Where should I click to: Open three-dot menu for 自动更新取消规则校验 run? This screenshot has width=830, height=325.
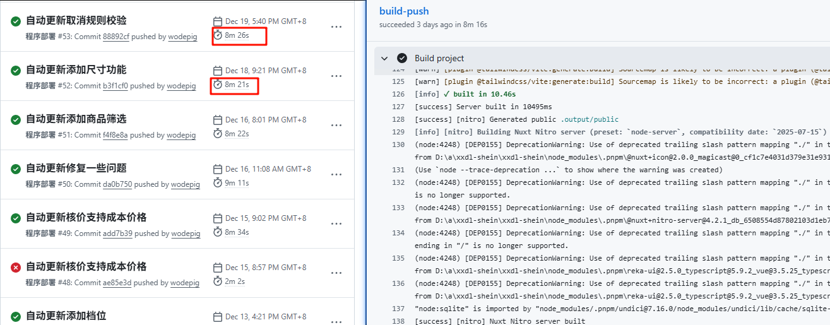[336, 27]
